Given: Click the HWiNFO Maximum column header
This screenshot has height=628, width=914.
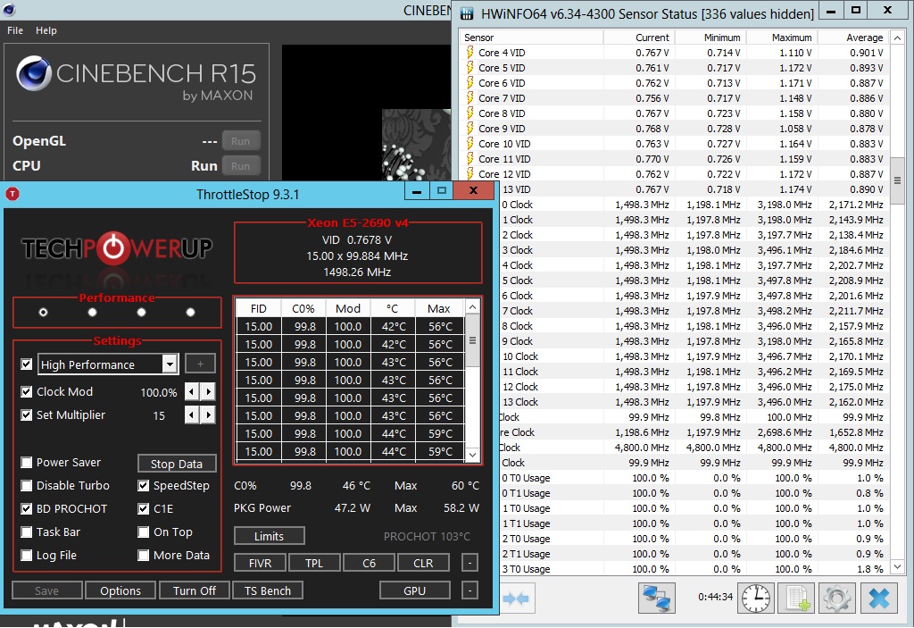Looking at the screenshot, I should 781,38.
